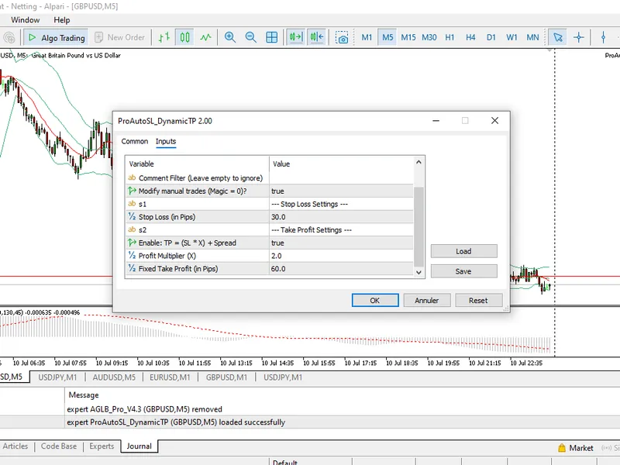Toggle Enable TP = (SL * X) + Spread value

click(341, 243)
